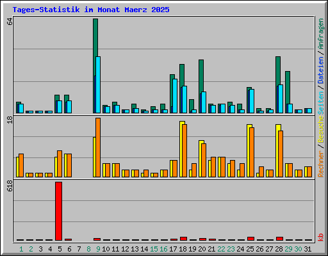Click the 'Rechner' legend label
This screenshot has height=256, width=328.
click(320, 164)
